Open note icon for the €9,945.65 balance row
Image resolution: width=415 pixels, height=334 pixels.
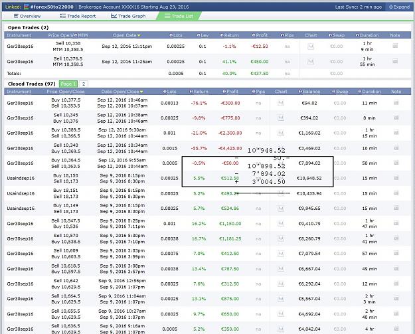(396, 208)
